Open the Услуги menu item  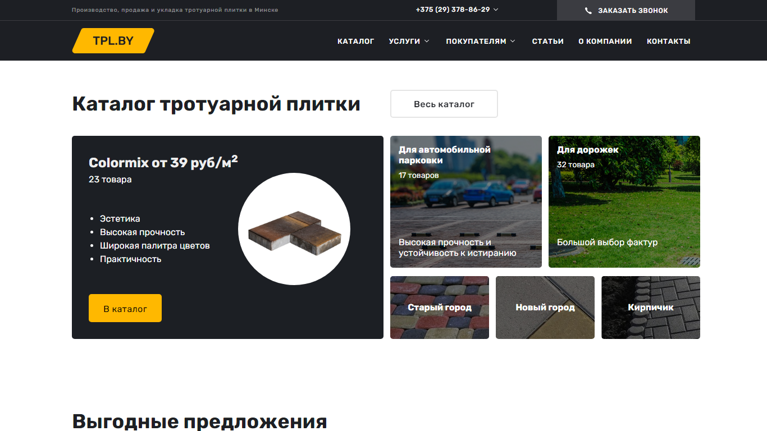(404, 41)
